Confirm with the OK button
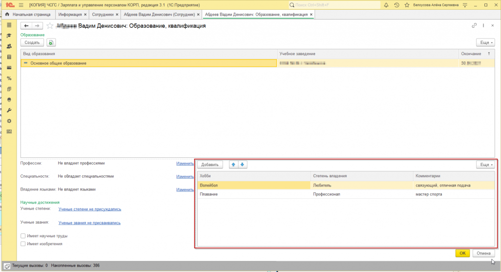 coord(462,253)
